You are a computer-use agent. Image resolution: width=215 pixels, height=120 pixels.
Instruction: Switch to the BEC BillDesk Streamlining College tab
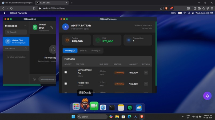pyautogui.click(x=17, y=3)
